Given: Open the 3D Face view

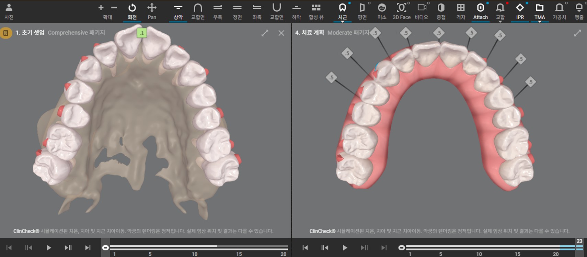Looking at the screenshot, I should (401, 11).
